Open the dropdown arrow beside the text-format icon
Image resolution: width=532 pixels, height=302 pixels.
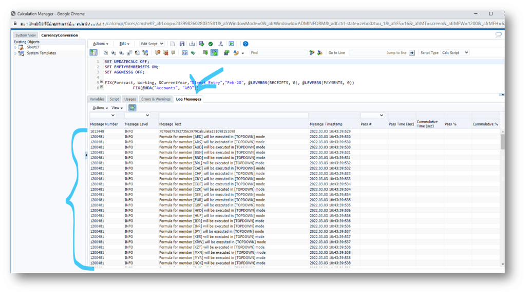coord(242,53)
